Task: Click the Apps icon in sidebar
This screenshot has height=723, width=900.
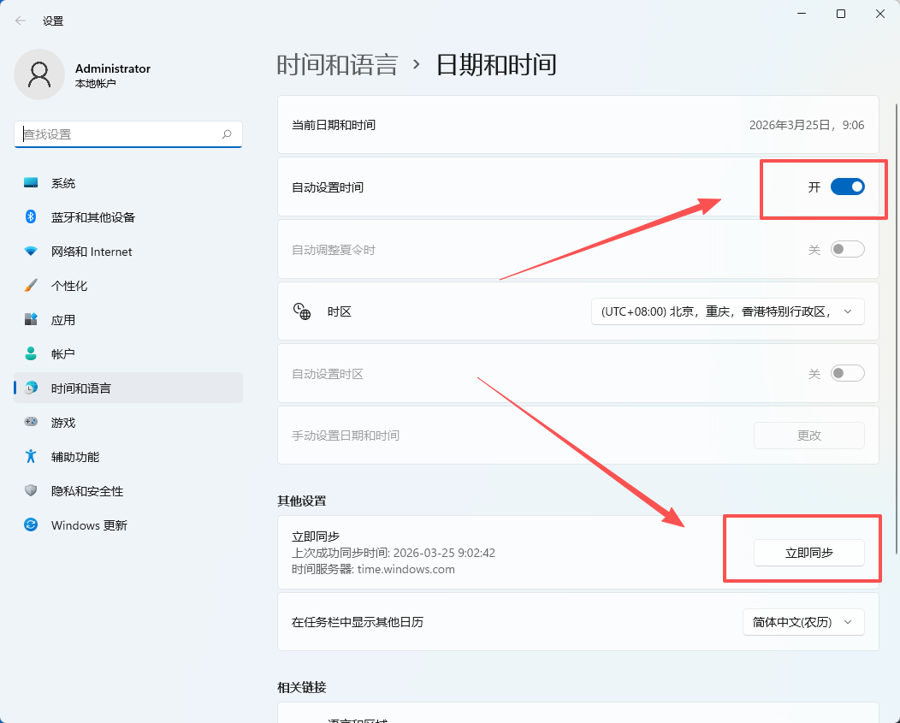Action: (31, 320)
